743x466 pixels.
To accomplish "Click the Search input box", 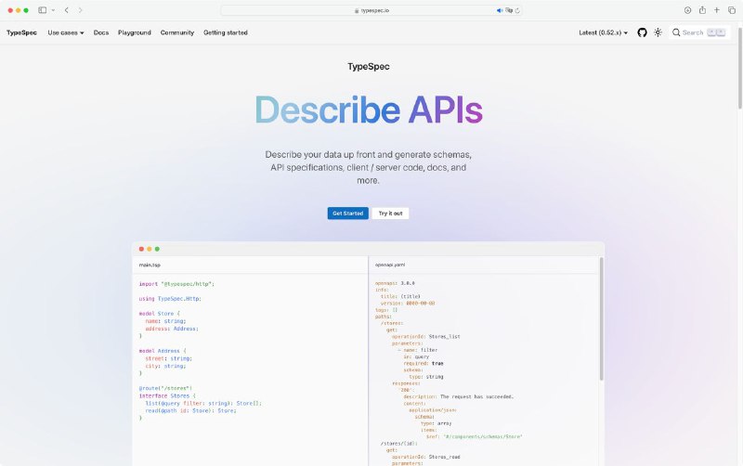I will (699, 32).
